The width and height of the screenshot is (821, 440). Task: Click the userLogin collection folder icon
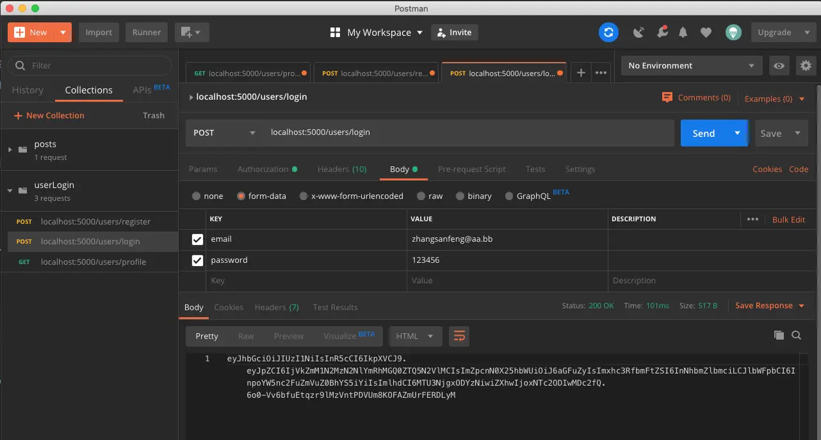tap(23, 191)
